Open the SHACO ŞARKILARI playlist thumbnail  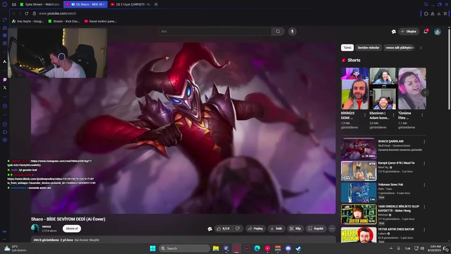click(358, 149)
